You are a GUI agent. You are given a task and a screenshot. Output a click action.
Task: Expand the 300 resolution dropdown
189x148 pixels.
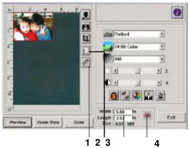(x=162, y=59)
